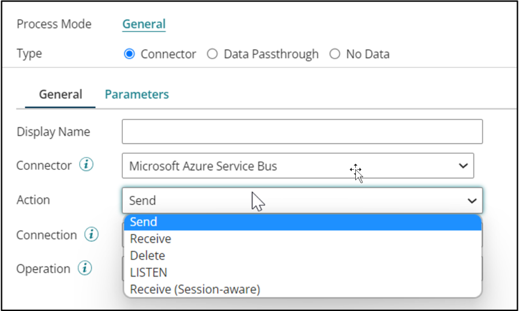The height and width of the screenshot is (311, 519).
Task: Open the Microsoft Azure Service Bus connector dropdown
Action: pyautogui.click(x=298, y=166)
